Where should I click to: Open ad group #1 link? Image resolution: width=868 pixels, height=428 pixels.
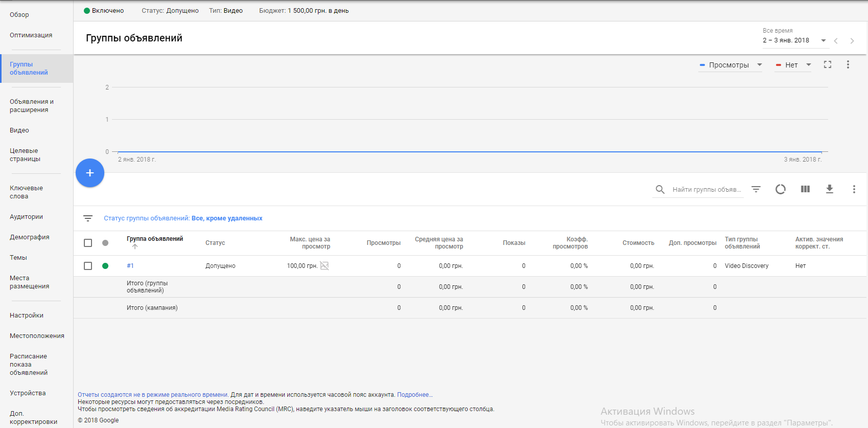[x=130, y=266]
